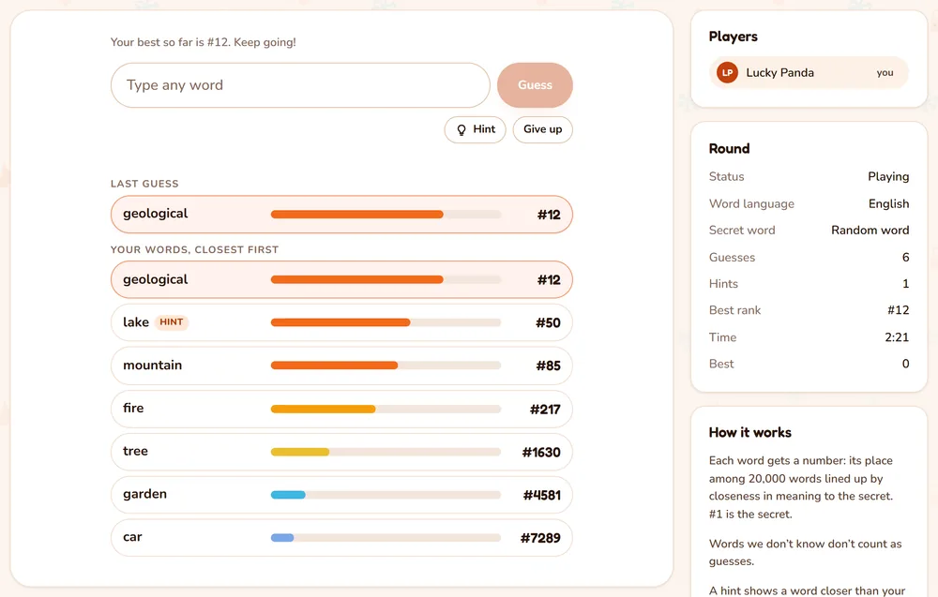Click the 'Round' panel heading
Viewport: 938px width, 597px height.
[729, 149]
